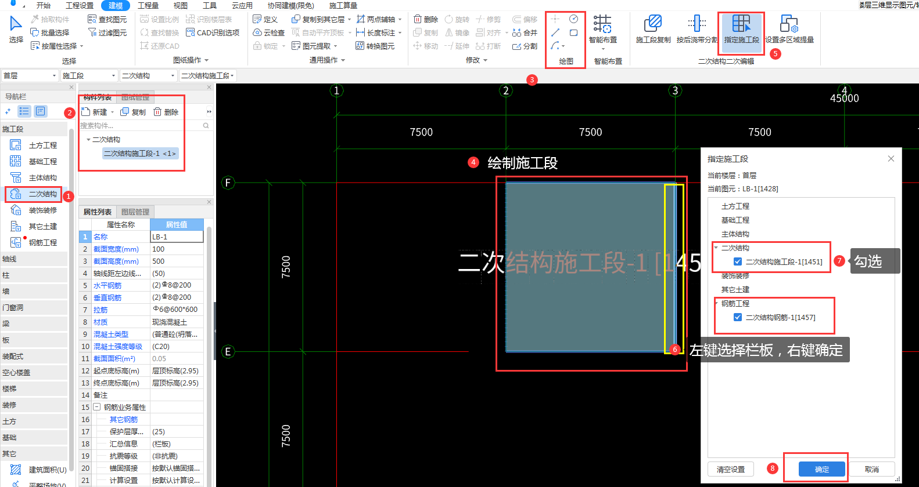Open the 视图 ribbon tab

click(x=181, y=5)
